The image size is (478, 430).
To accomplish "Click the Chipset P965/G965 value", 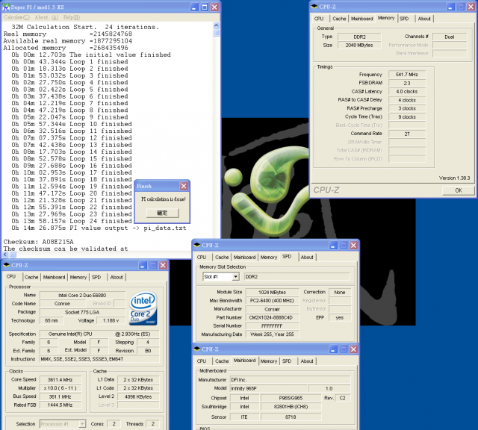I will pos(291,398).
